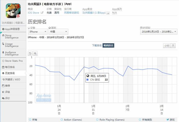Click the info icon beside App详细信息
Viewport: 179px width, 122px height.
pos(3,29)
